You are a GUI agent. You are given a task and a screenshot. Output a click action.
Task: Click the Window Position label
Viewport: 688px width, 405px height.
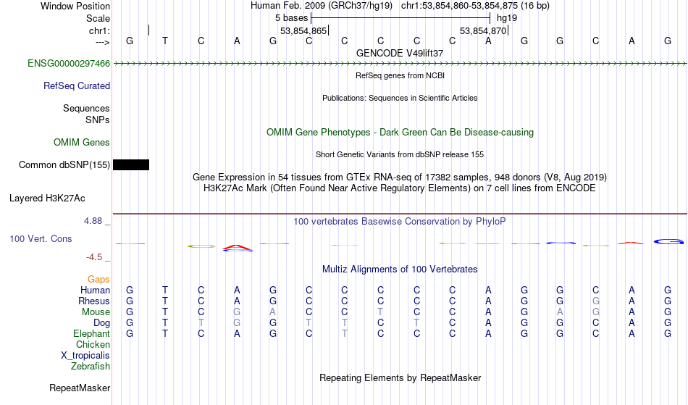coord(75,6)
